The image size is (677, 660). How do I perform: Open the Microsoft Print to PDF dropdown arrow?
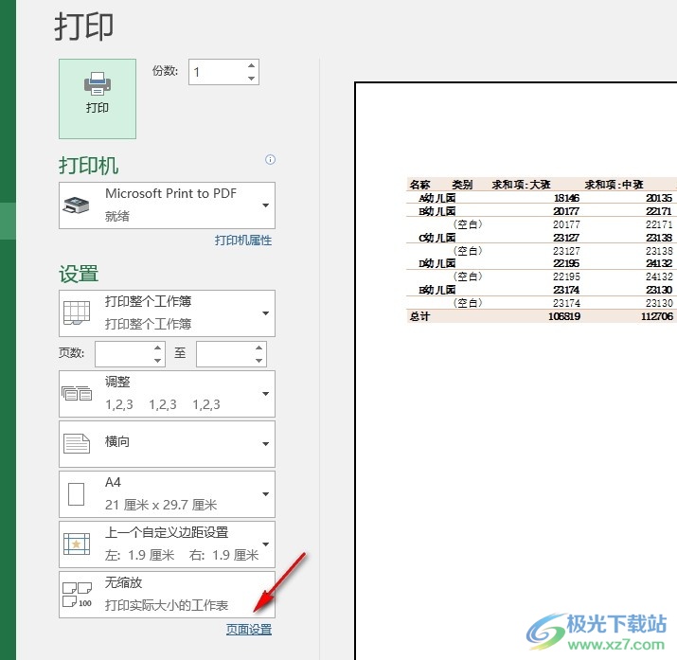(x=266, y=205)
